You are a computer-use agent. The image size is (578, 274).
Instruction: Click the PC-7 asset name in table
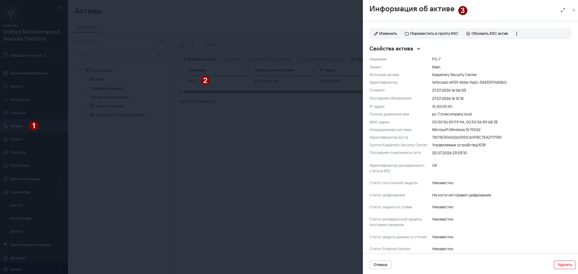click(192, 81)
